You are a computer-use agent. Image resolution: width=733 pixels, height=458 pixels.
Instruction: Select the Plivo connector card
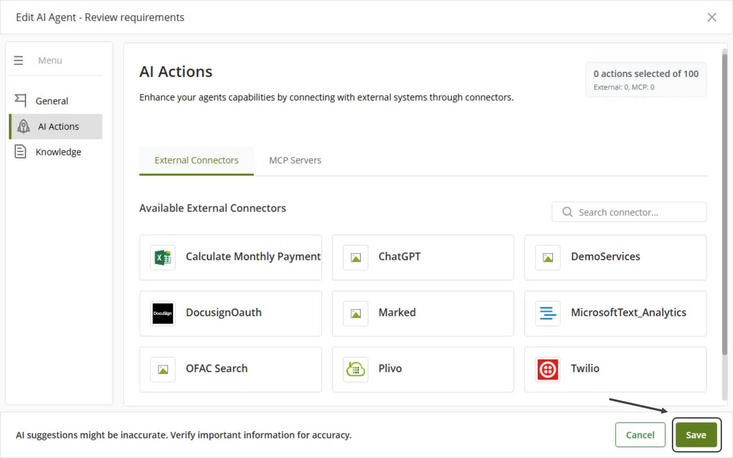423,369
